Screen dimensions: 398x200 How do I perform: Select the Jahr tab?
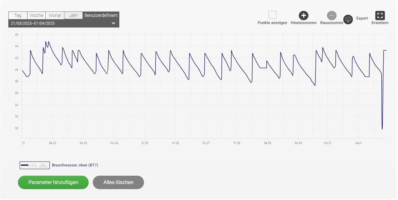[x=73, y=15]
